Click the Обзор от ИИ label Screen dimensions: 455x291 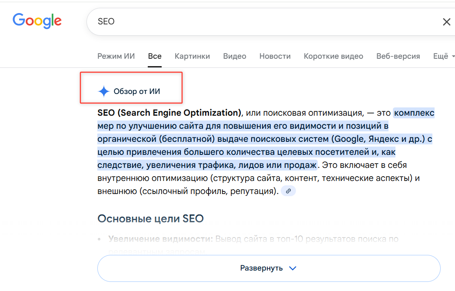(137, 91)
